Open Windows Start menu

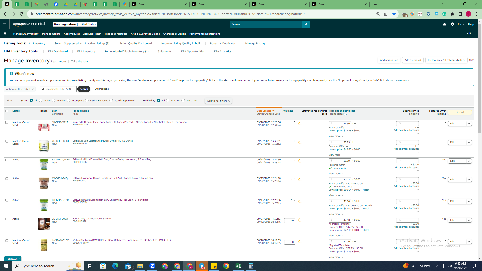(x=6, y=266)
